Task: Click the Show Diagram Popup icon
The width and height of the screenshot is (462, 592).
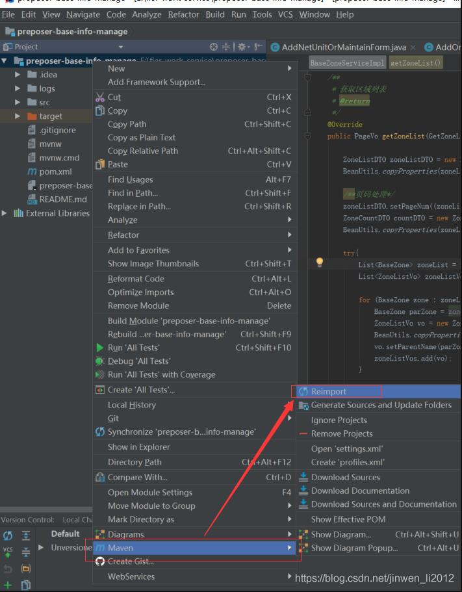Action: click(x=303, y=548)
